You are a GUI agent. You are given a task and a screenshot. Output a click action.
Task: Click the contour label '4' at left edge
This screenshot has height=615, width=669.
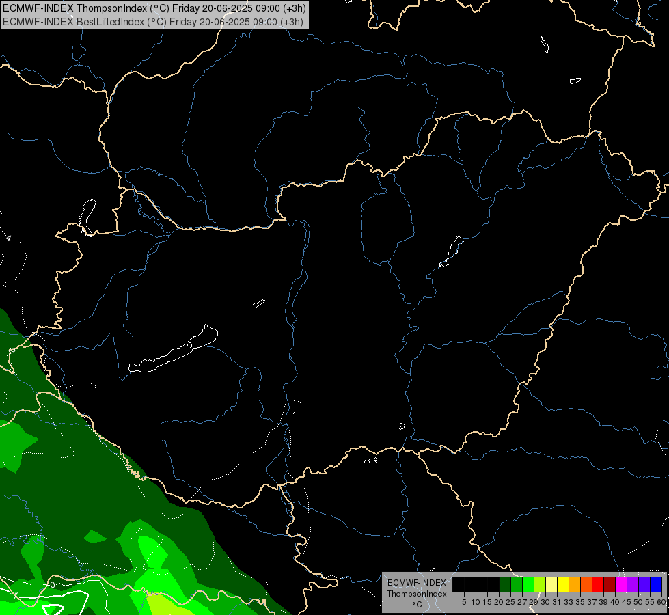[8, 238]
